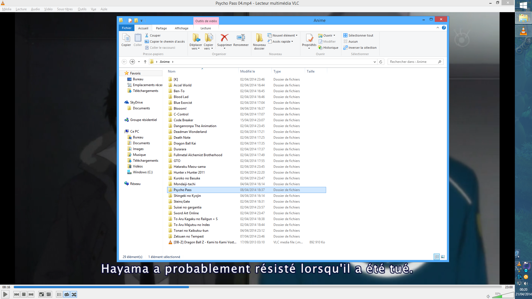
Task: Switch to large thumbnails view icon
Action: click(443, 257)
